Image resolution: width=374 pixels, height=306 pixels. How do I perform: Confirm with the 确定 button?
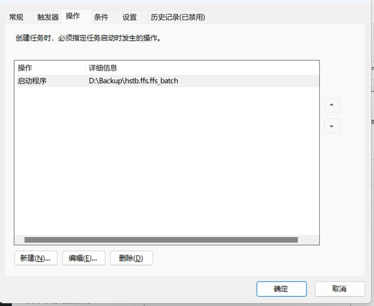281,289
